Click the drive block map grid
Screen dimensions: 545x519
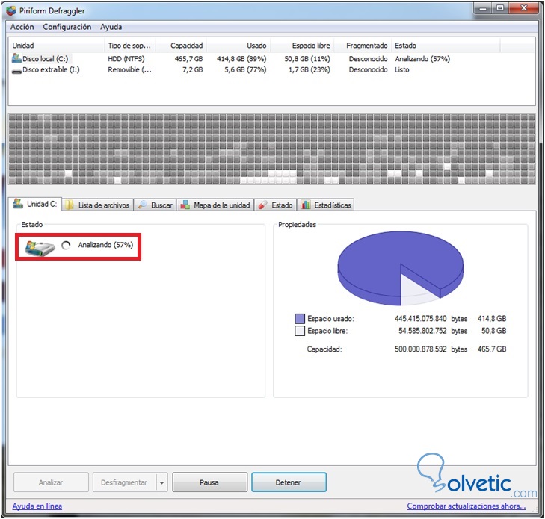[x=272, y=149]
